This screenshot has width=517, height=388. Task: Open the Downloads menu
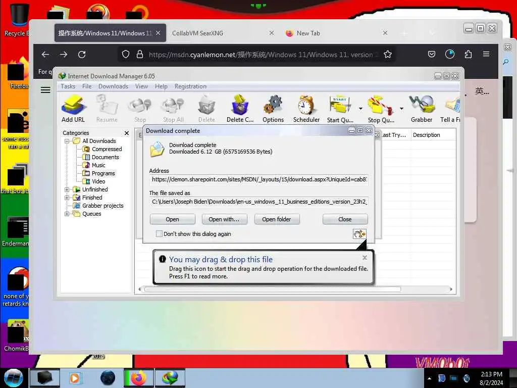114,86
